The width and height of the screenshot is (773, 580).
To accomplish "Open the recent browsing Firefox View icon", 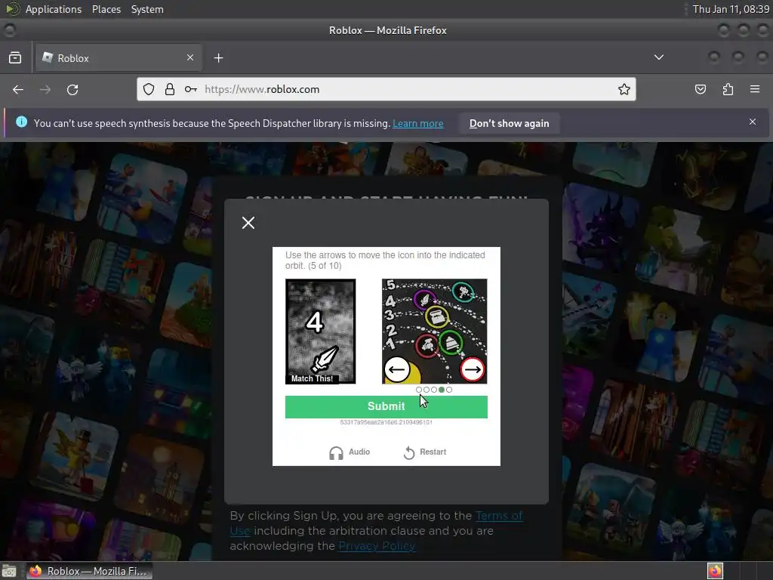I will click(15, 57).
